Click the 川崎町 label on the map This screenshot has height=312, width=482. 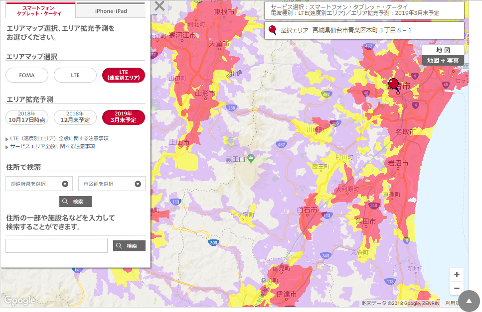pos(316,130)
